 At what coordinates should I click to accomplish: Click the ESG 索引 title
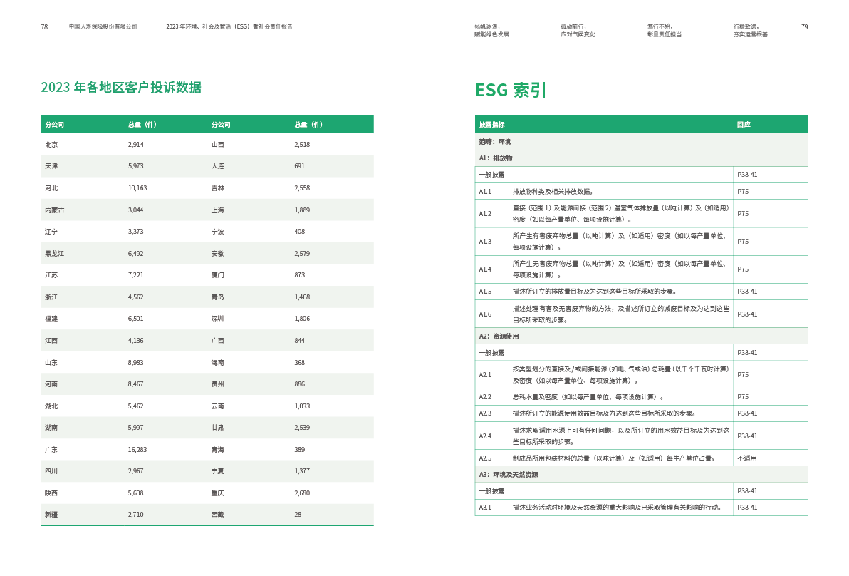[x=510, y=90]
